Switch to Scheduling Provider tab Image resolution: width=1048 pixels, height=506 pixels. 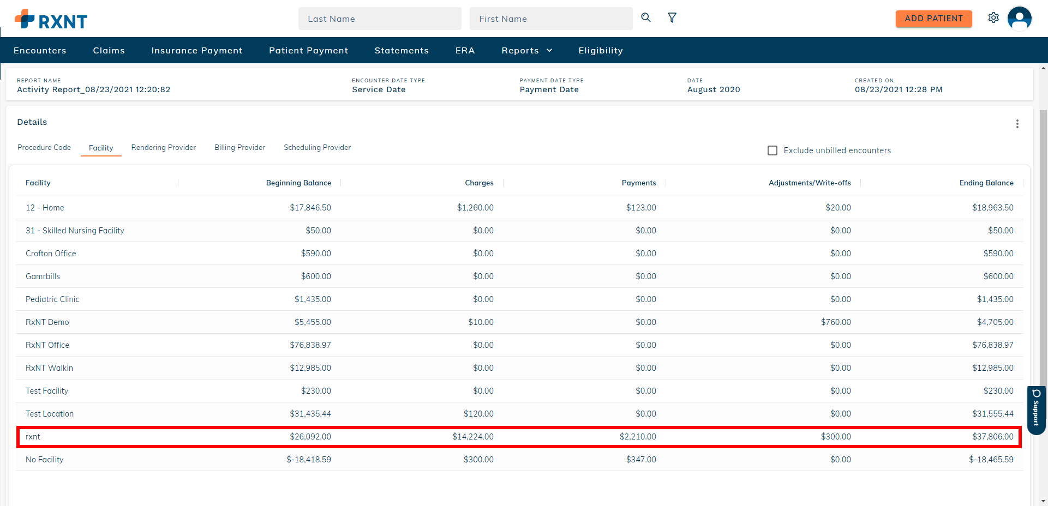point(317,147)
